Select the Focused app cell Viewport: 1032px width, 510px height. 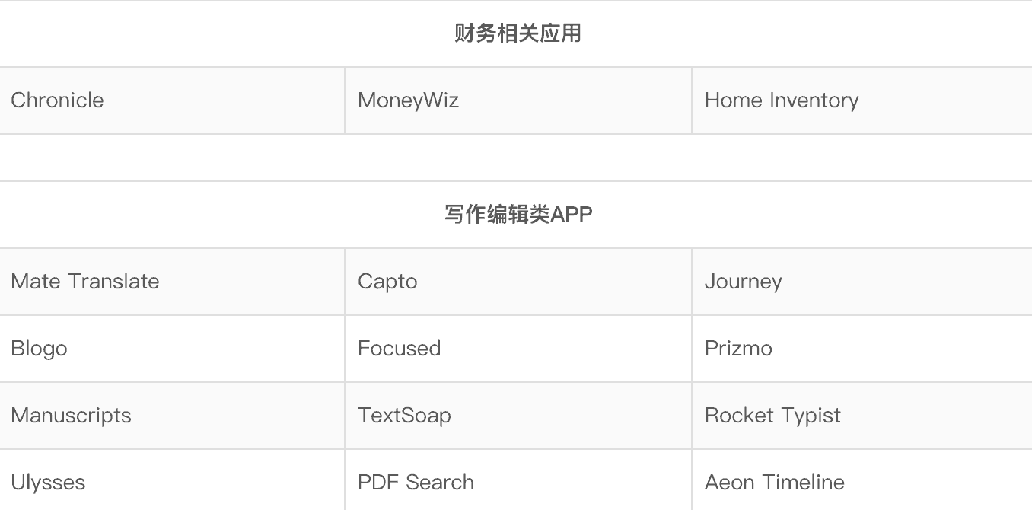coord(399,349)
